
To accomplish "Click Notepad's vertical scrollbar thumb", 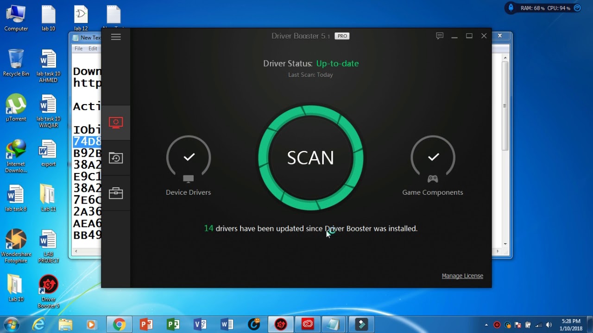I will [x=505, y=105].
